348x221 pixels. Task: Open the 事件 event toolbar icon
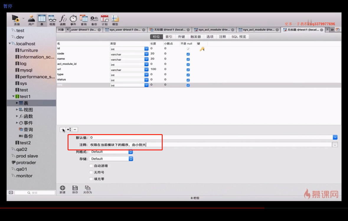coord(73,20)
